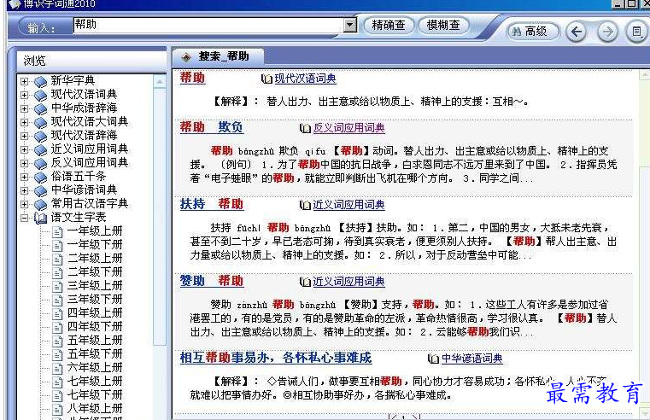Expand the 中华谚语词典 tree node

pos(25,190)
